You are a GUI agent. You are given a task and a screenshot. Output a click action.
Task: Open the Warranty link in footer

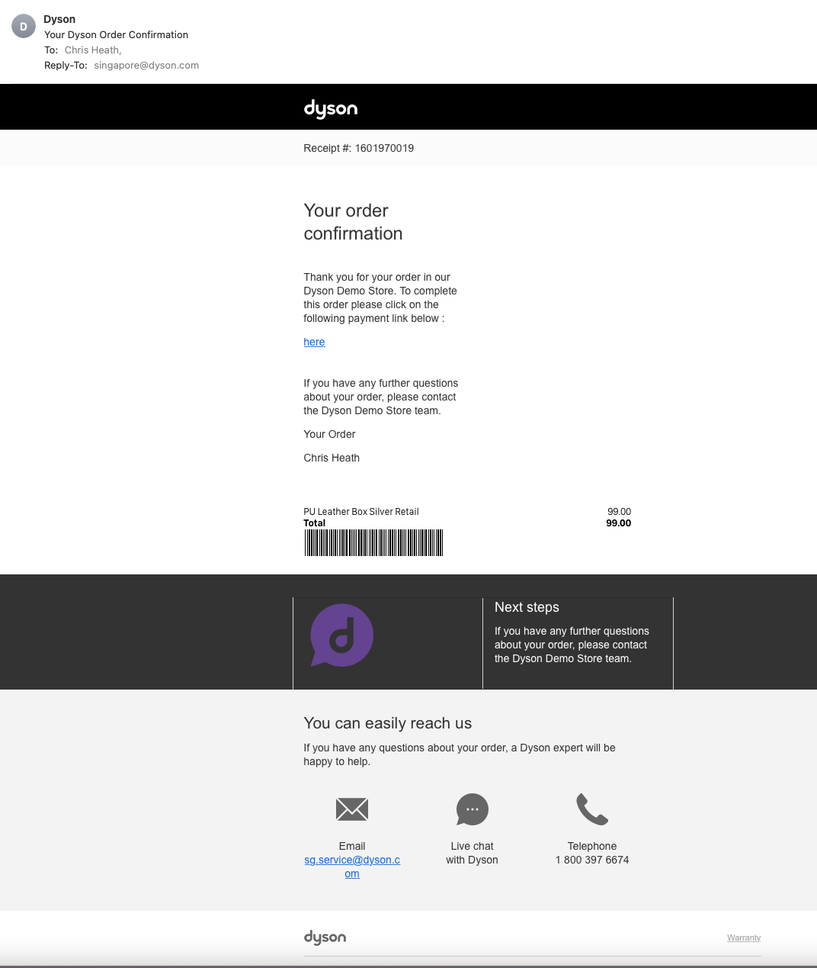[743, 937]
